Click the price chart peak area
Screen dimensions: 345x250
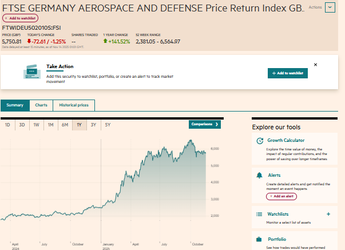click(x=189, y=142)
